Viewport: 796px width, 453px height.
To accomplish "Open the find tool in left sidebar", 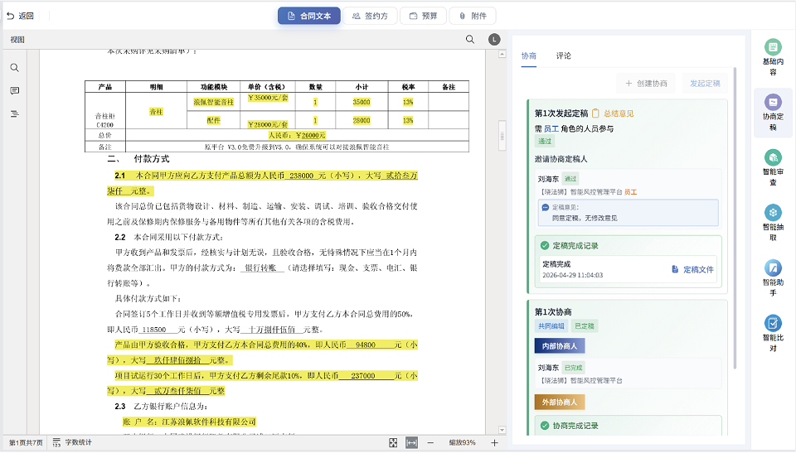I will point(15,68).
